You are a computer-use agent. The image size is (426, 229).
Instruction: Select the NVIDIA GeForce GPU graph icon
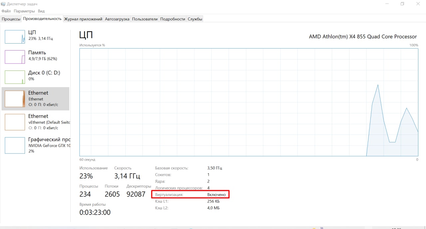(x=15, y=145)
